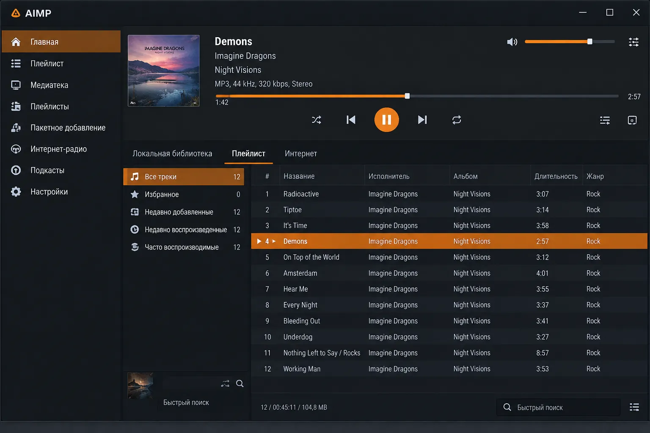The height and width of the screenshot is (433, 650).
Task: Select track Working Man
Action: pos(449,369)
